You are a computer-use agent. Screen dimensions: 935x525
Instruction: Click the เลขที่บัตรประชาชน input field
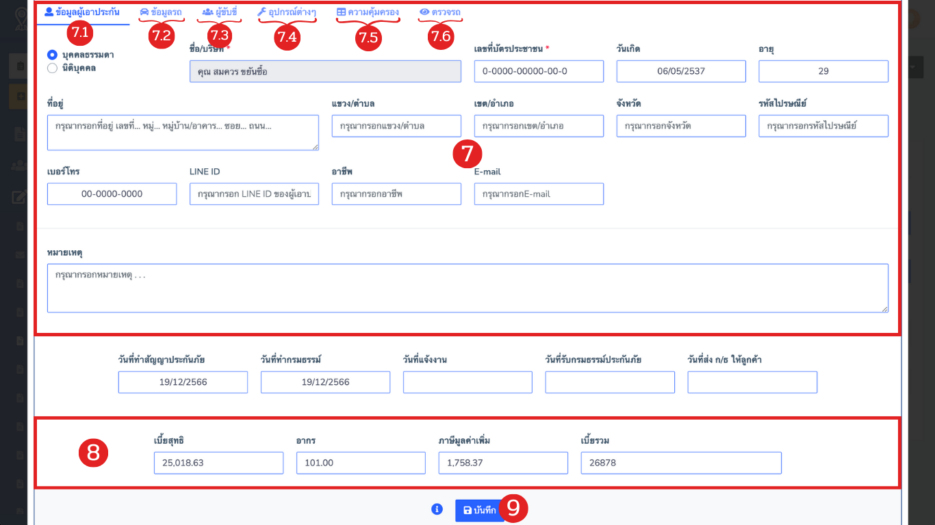[x=539, y=71]
